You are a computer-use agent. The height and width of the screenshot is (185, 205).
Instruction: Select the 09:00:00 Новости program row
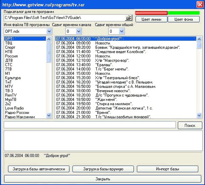pos(126,43)
